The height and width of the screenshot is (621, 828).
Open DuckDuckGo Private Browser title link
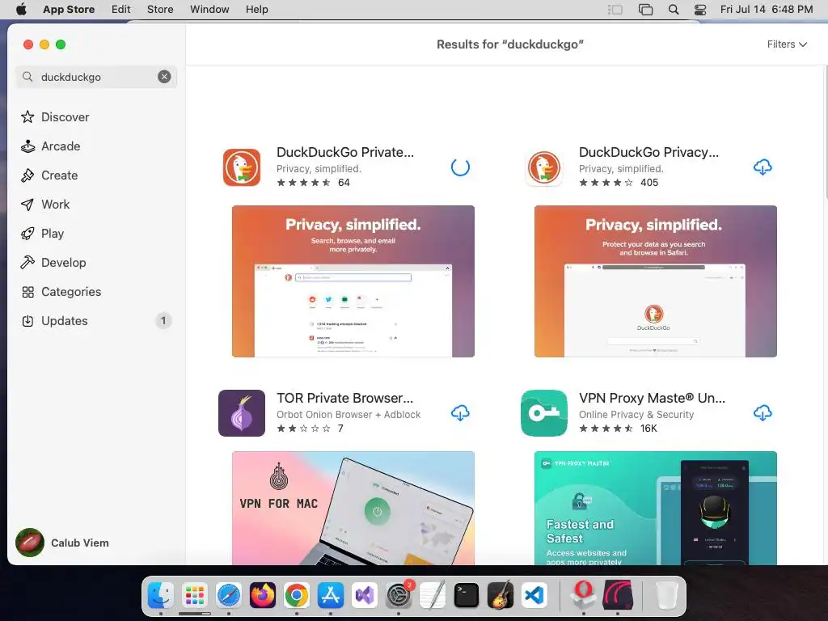tap(345, 152)
